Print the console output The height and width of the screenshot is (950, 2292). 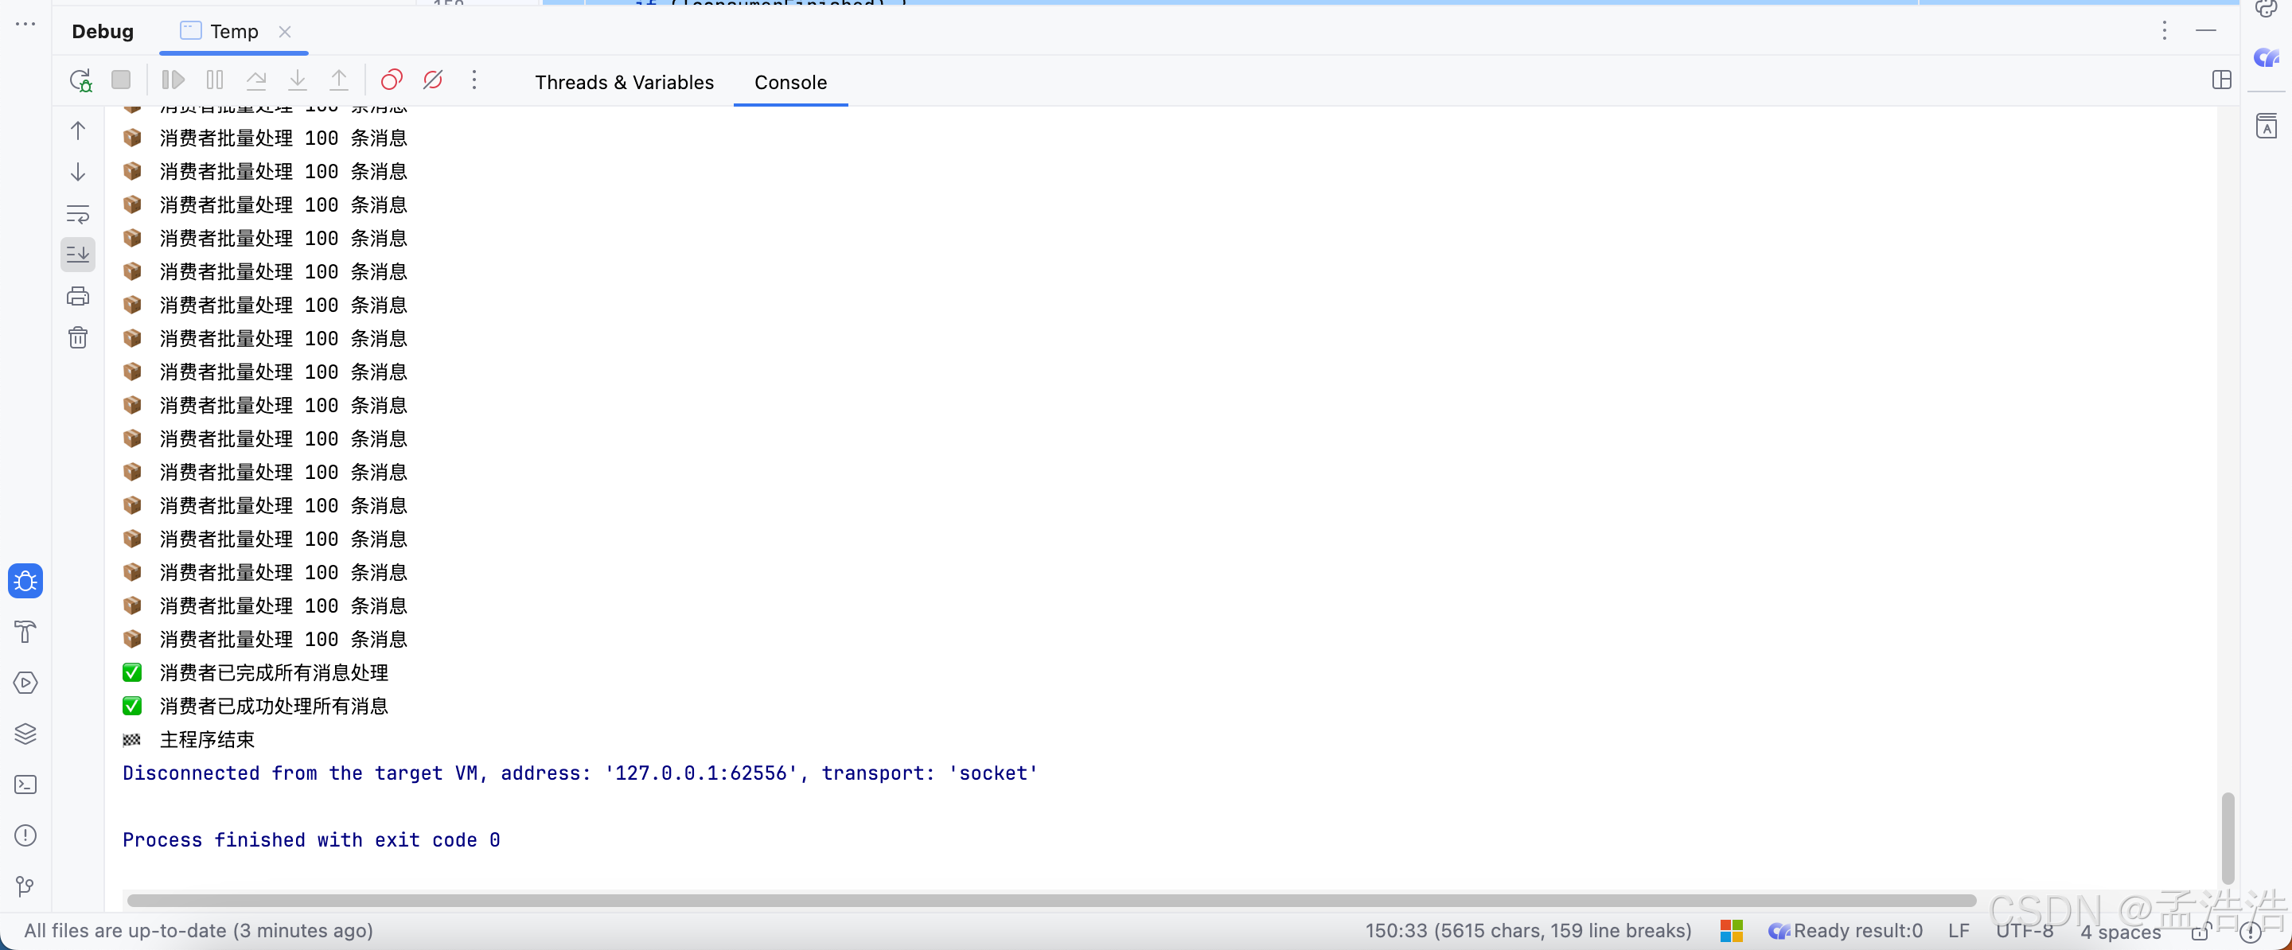point(78,296)
